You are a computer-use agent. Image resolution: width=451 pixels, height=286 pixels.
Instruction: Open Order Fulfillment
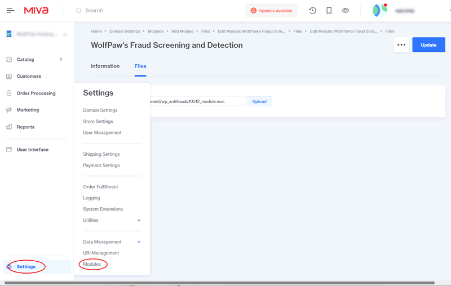coord(100,187)
